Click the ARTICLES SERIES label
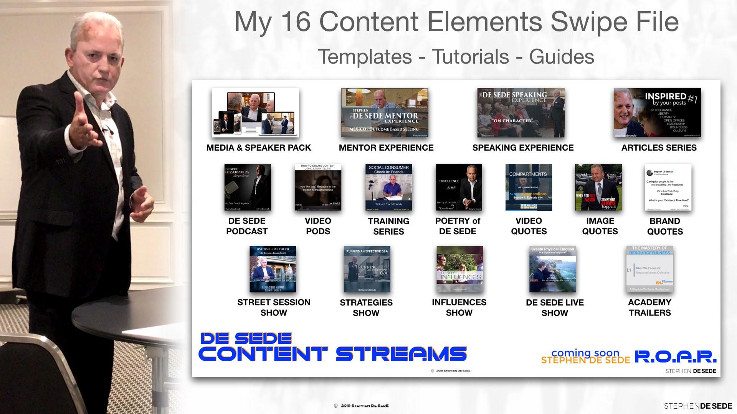 [659, 148]
